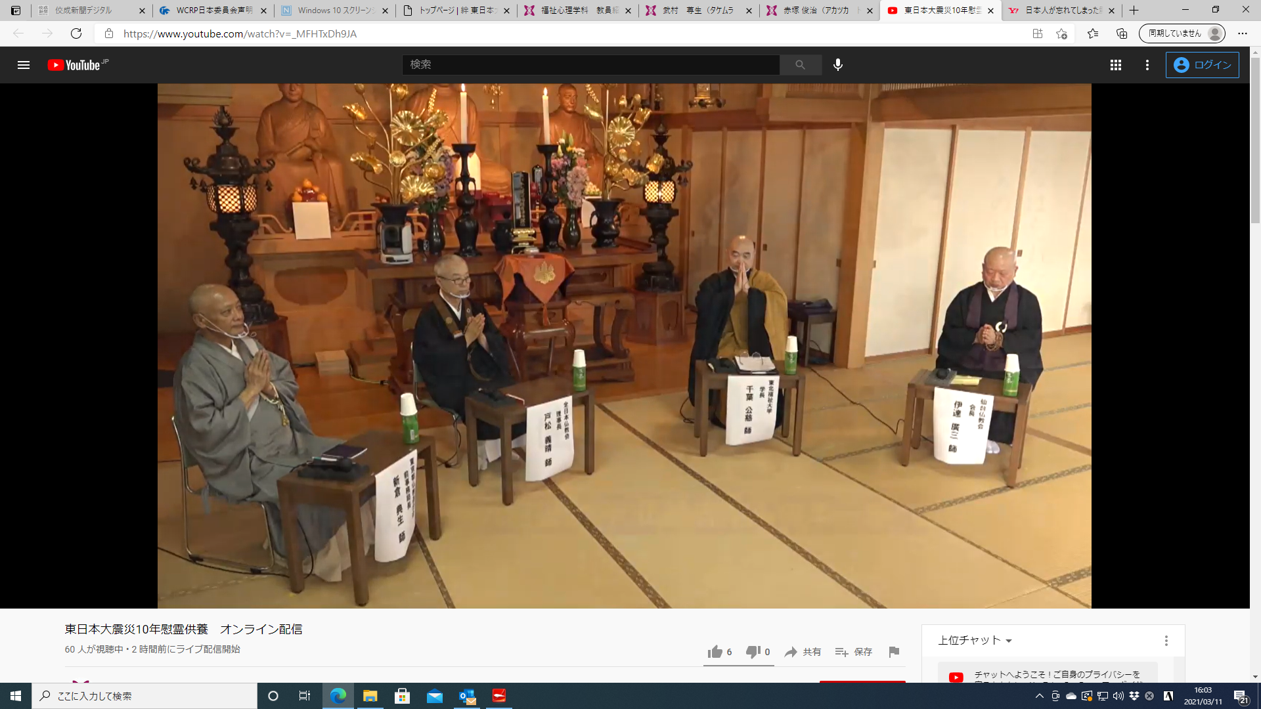
Task: Open the YouTube settings three-dot menu
Action: [1147, 65]
